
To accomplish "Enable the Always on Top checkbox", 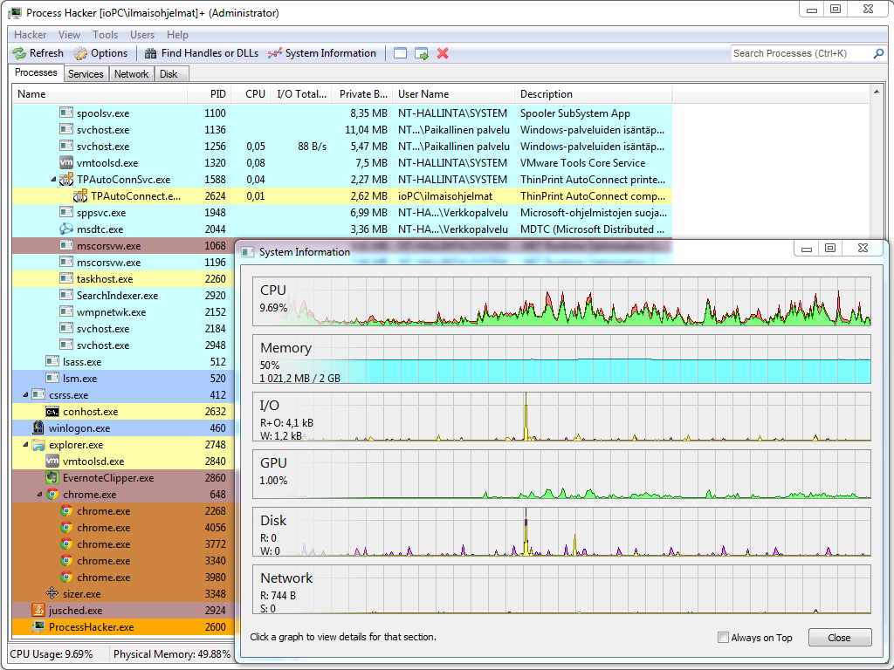I will pos(723,637).
